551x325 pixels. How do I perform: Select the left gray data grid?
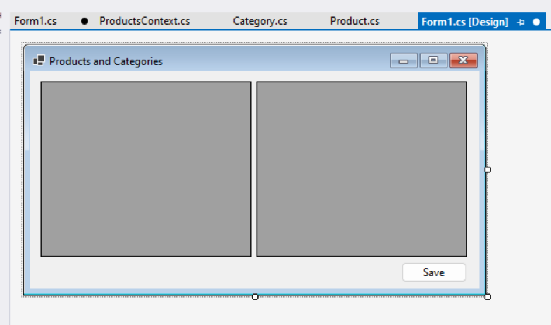coord(146,169)
